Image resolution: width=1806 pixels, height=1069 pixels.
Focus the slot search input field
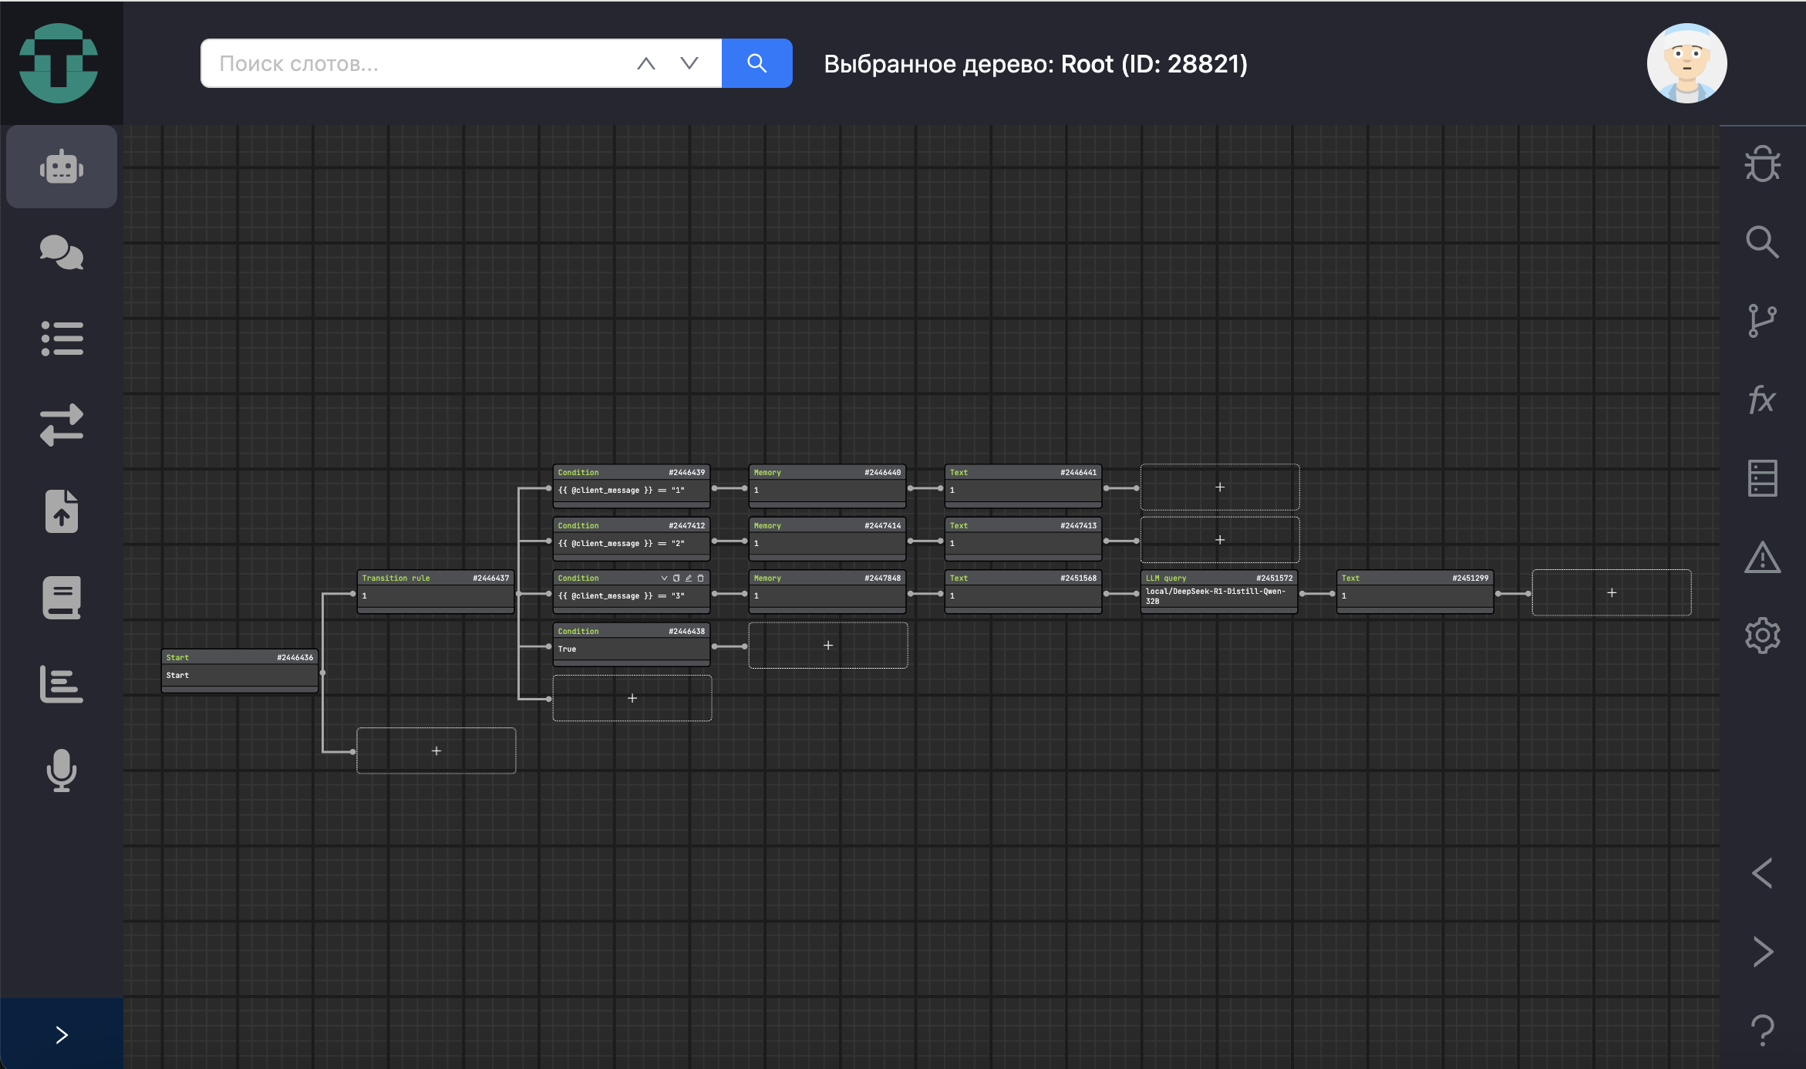(x=416, y=63)
